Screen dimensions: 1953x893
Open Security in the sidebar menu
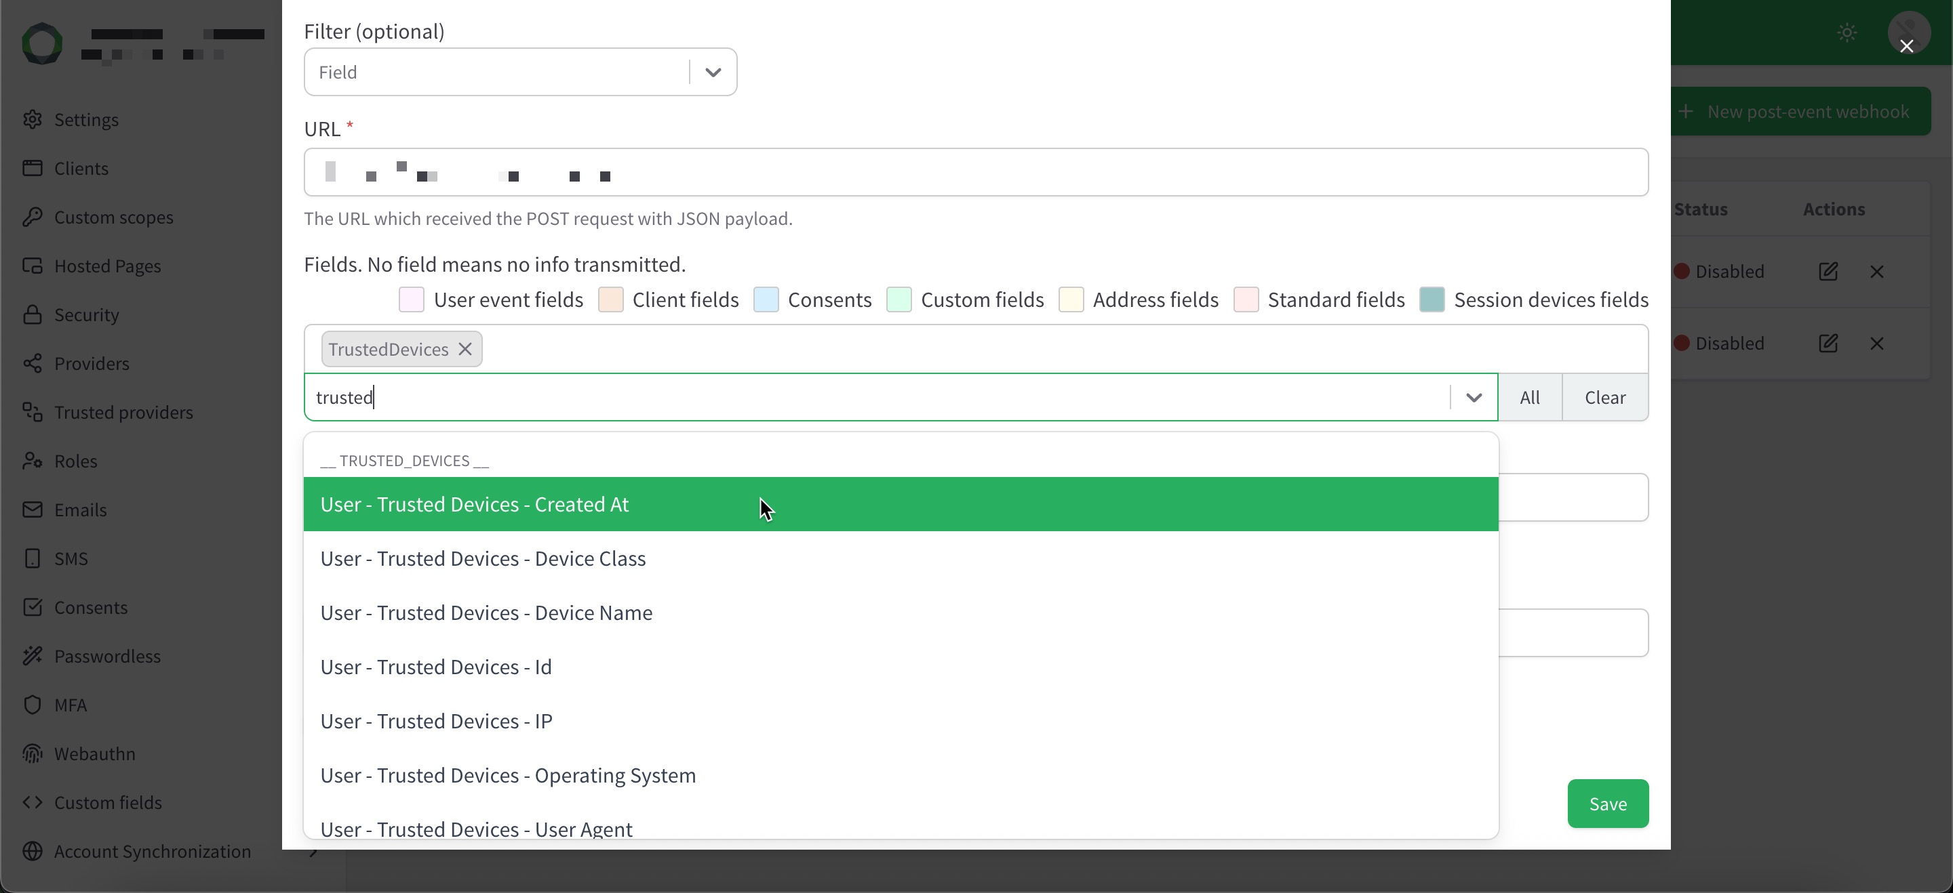pyautogui.click(x=86, y=315)
